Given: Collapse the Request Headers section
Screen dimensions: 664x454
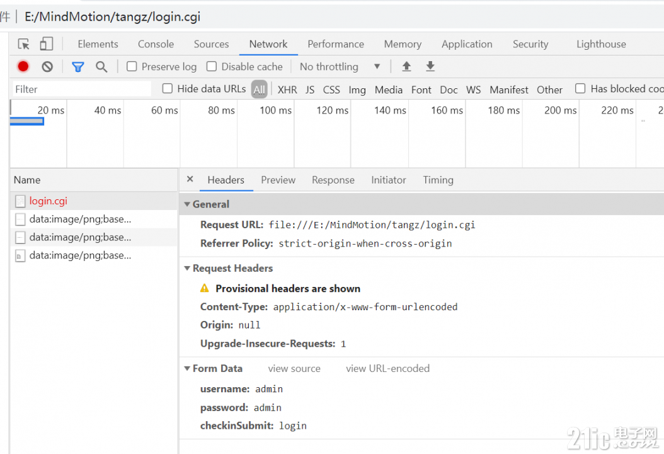Looking at the screenshot, I should click(187, 269).
